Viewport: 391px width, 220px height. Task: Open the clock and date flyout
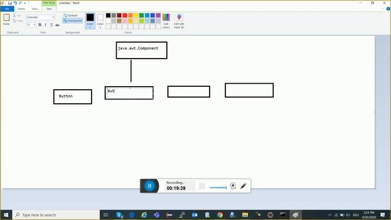[x=369, y=215]
